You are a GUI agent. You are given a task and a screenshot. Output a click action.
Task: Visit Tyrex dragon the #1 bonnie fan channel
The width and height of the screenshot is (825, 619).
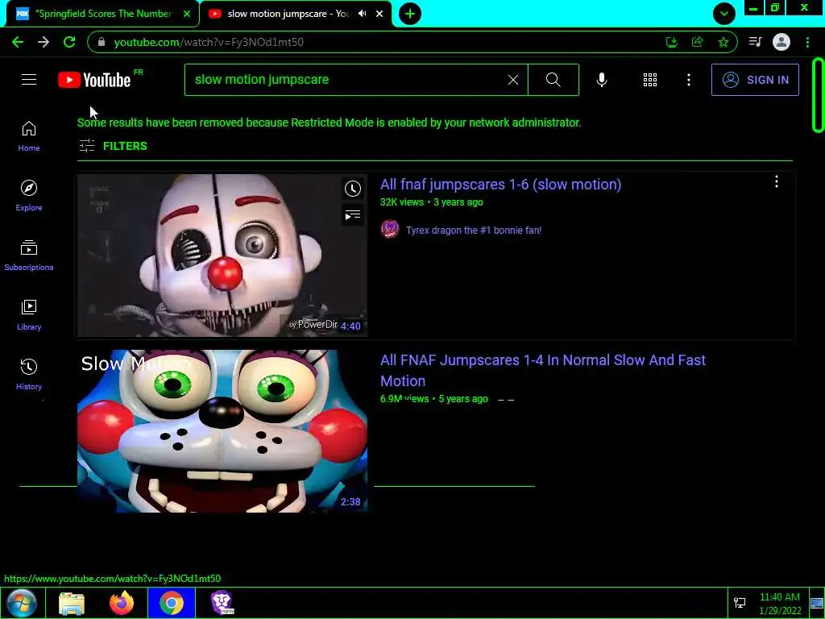(x=474, y=230)
